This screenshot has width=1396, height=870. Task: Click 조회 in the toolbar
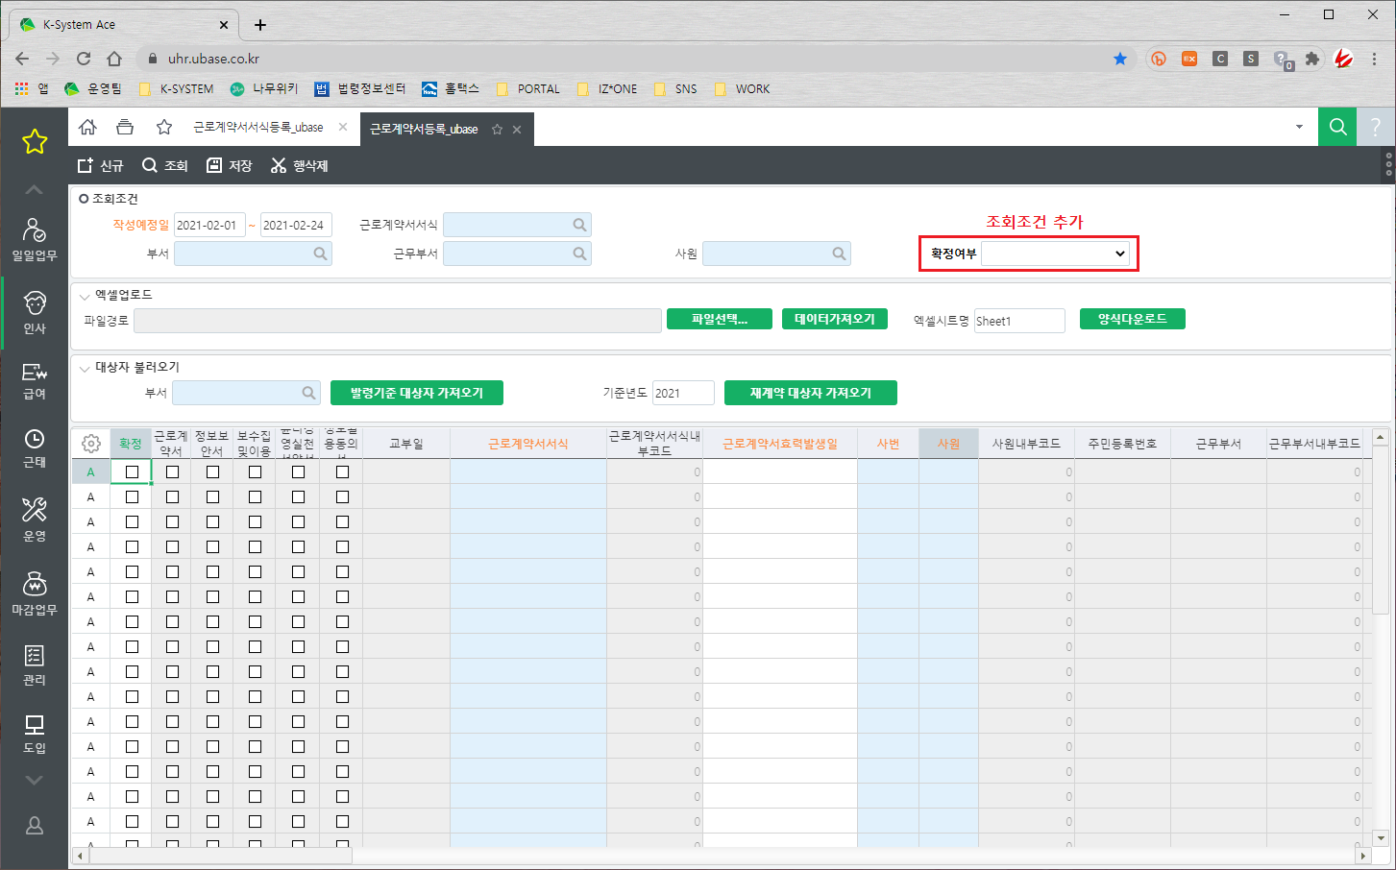tap(165, 166)
